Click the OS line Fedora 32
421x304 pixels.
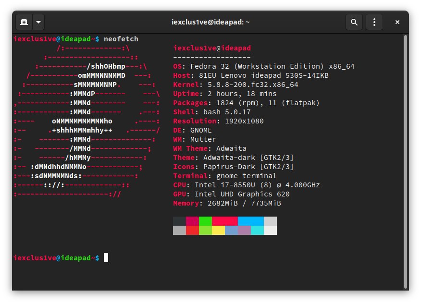point(264,66)
